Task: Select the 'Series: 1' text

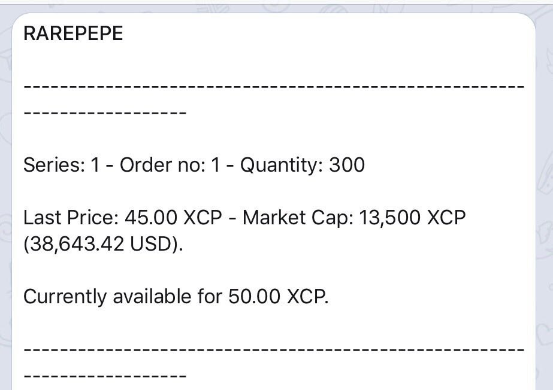Action: (x=61, y=164)
